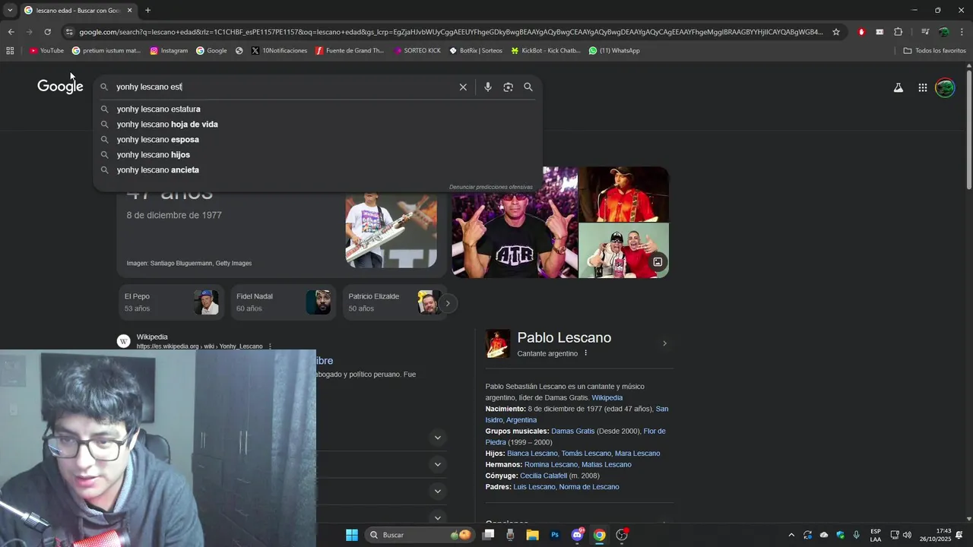The image size is (973, 547).
Task: Show more related people with arrow
Action: click(x=448, y=303)
